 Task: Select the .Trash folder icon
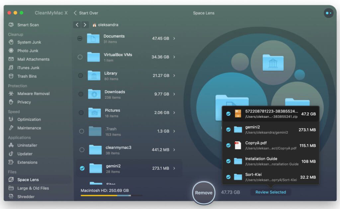[x=95, y=131]
